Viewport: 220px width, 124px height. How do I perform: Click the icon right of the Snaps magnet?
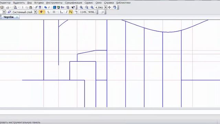pos(48,12)
